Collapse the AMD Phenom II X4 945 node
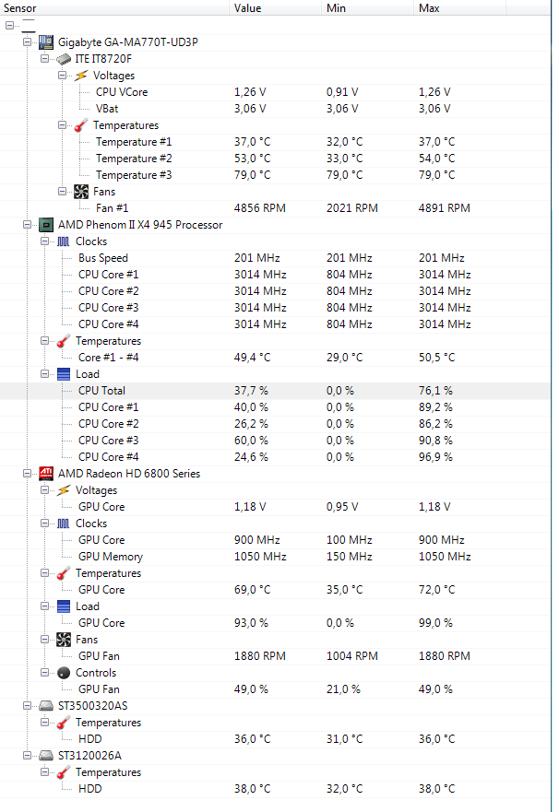 [27, 225]
